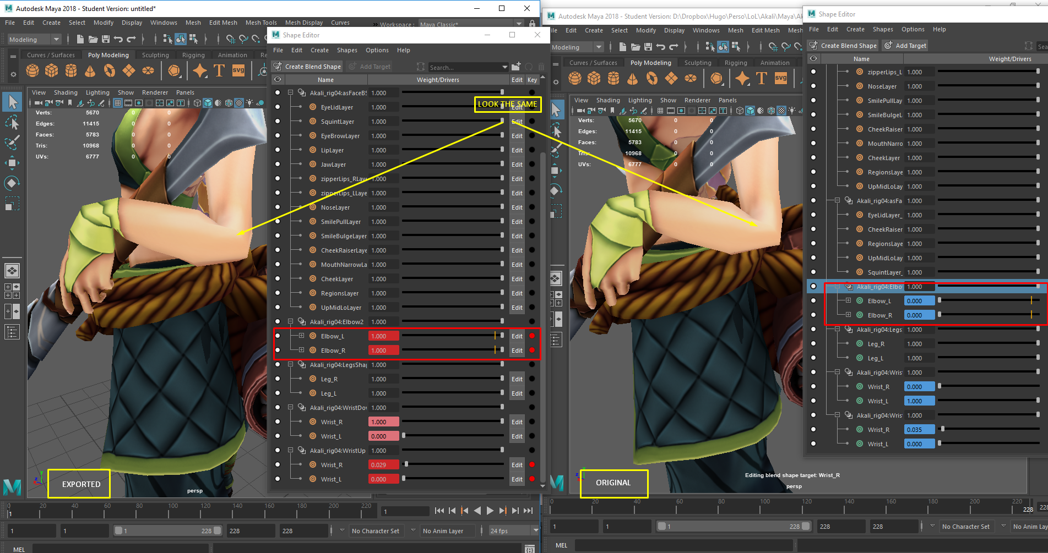Toggle visibility of Elbow_L in center Shape Editor
The height and width of the screenshot is (553, 1048).
(278, 336)
